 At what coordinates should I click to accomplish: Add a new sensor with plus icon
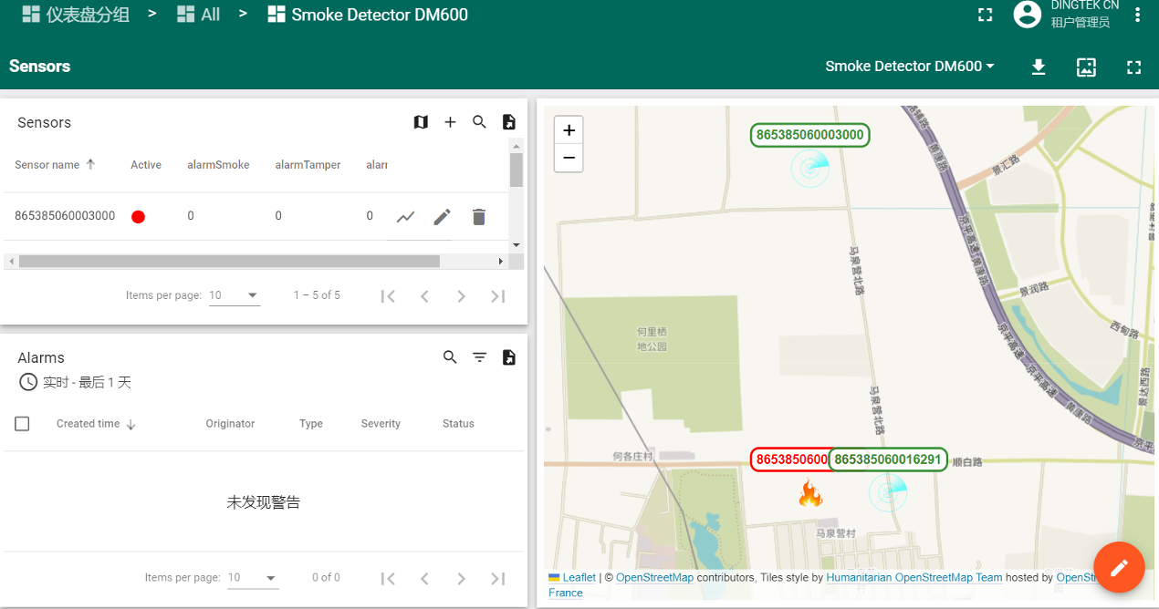[x=450, y=122]
